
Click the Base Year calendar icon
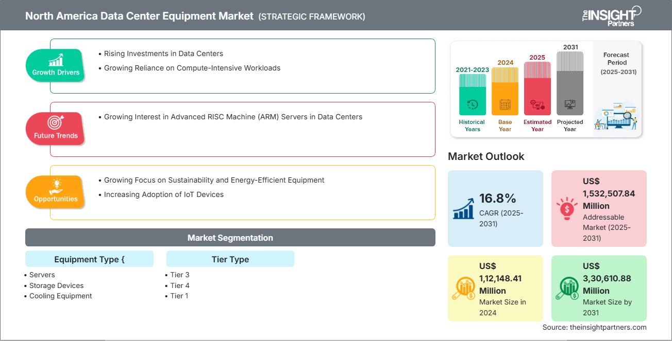[x=505, y=105]
